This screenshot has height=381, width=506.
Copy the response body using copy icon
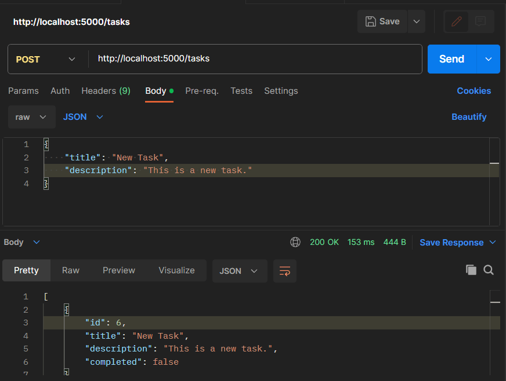coord(471,270)
